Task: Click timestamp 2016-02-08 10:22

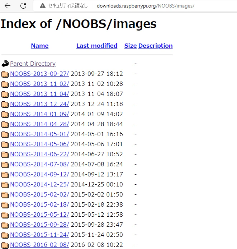Action: (97, 245)
